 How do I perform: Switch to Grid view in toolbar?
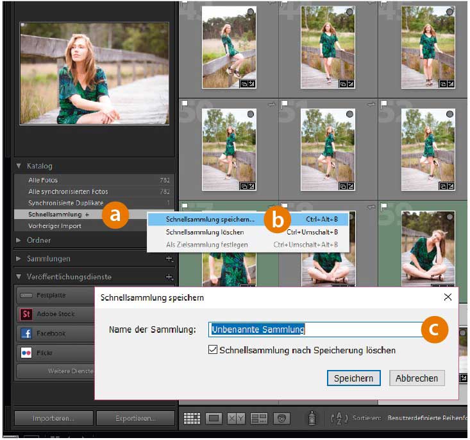pyautogui.click(x=192, y=418)
